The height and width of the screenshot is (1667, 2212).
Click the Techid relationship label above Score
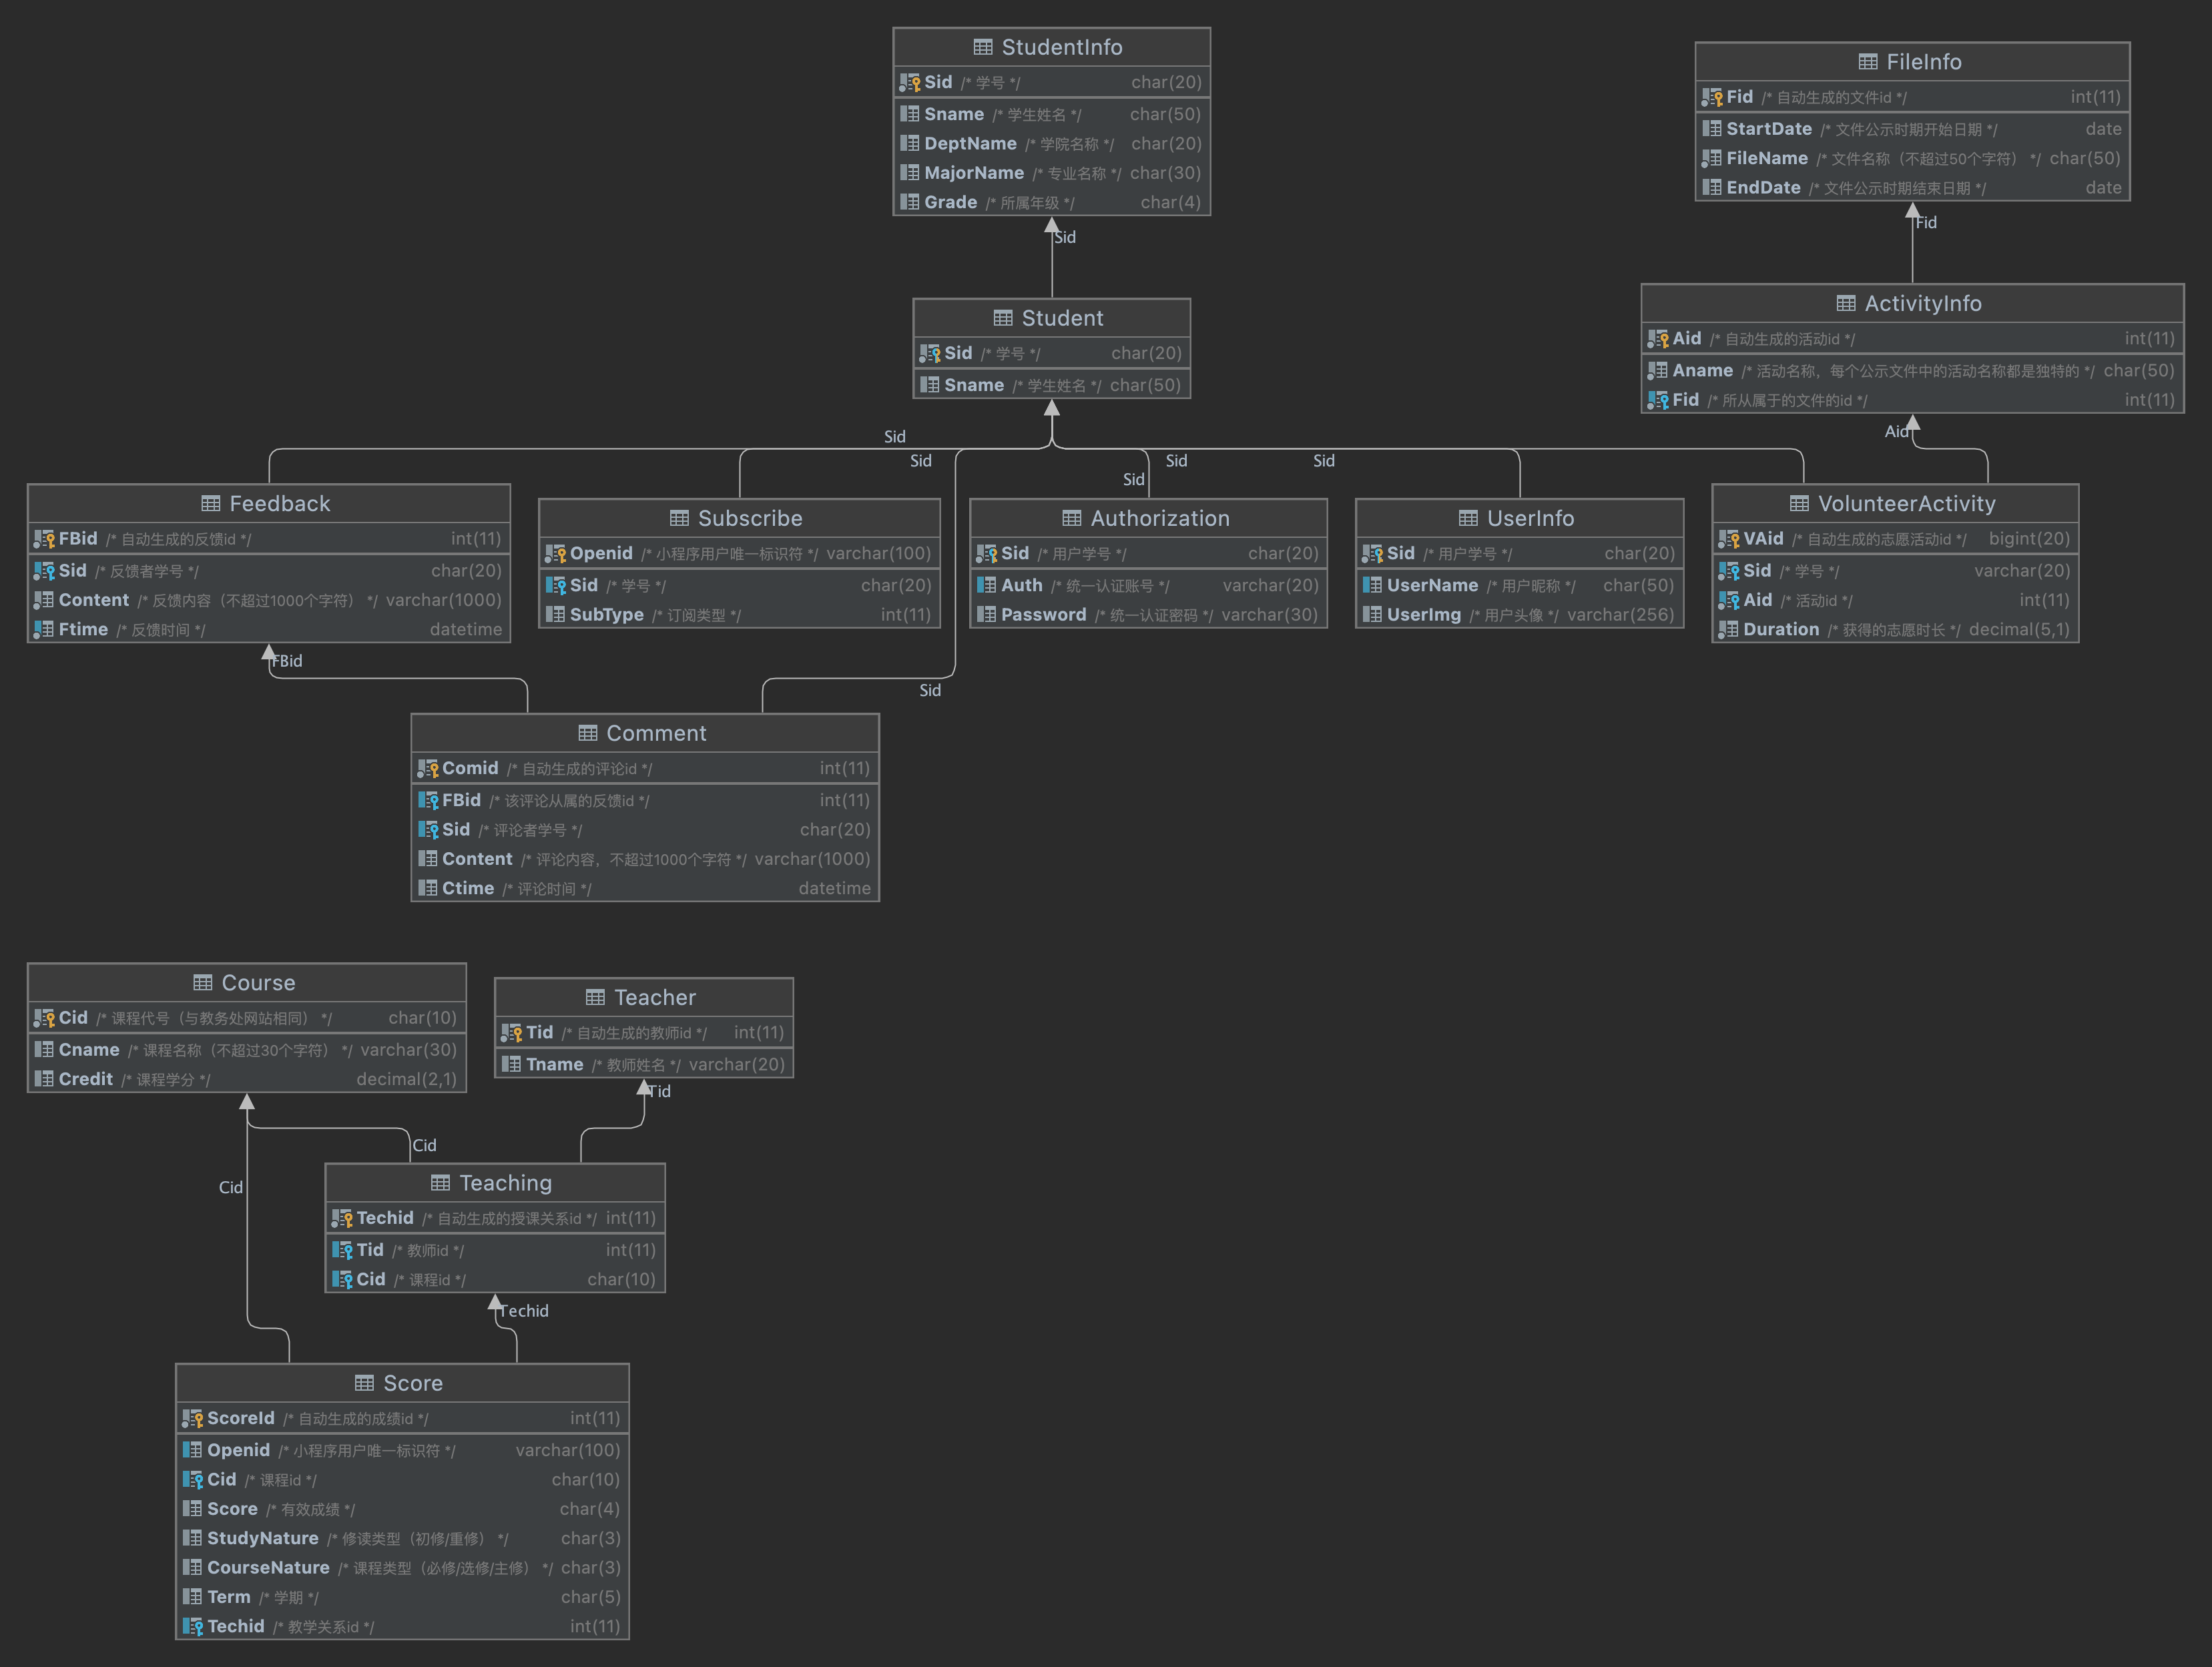pos(524,1311)
